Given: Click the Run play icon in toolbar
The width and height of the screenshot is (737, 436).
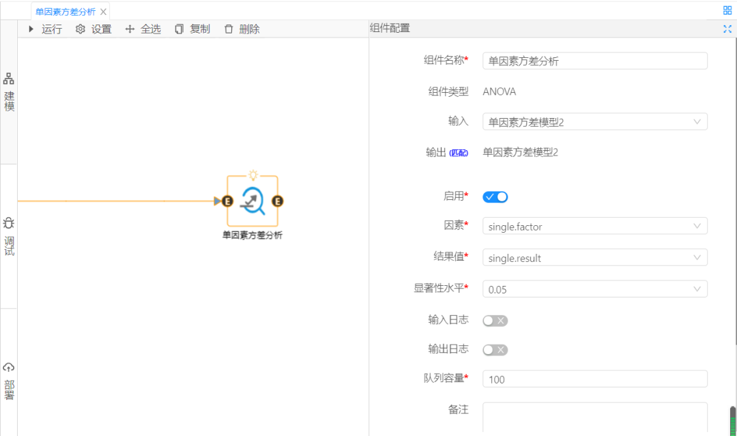Looking at the screenshot, I should point(31,29).
